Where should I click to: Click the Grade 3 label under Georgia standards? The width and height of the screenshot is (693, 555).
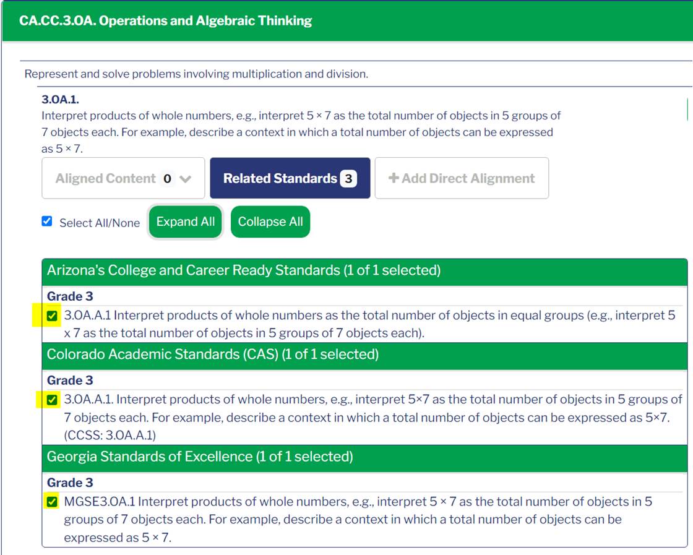click(x=70, y=483)
